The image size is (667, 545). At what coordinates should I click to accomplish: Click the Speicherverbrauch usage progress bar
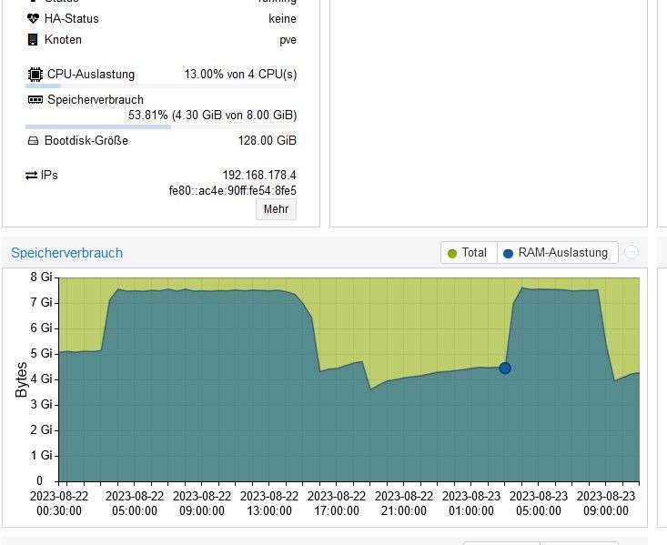click(161, 126)
